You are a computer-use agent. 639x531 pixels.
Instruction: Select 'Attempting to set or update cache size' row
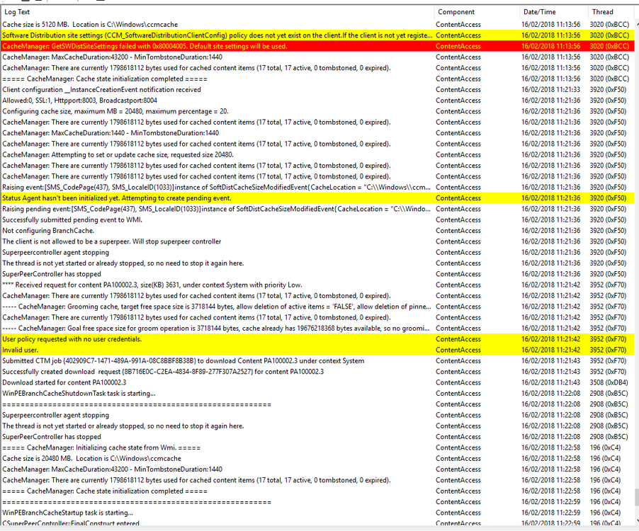(x=317, y=155)
